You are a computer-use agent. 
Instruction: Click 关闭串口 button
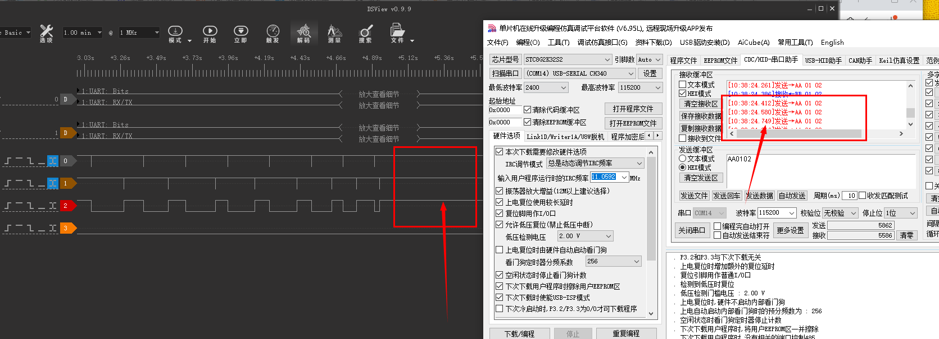pyautogui.click(x=692, y=230)
